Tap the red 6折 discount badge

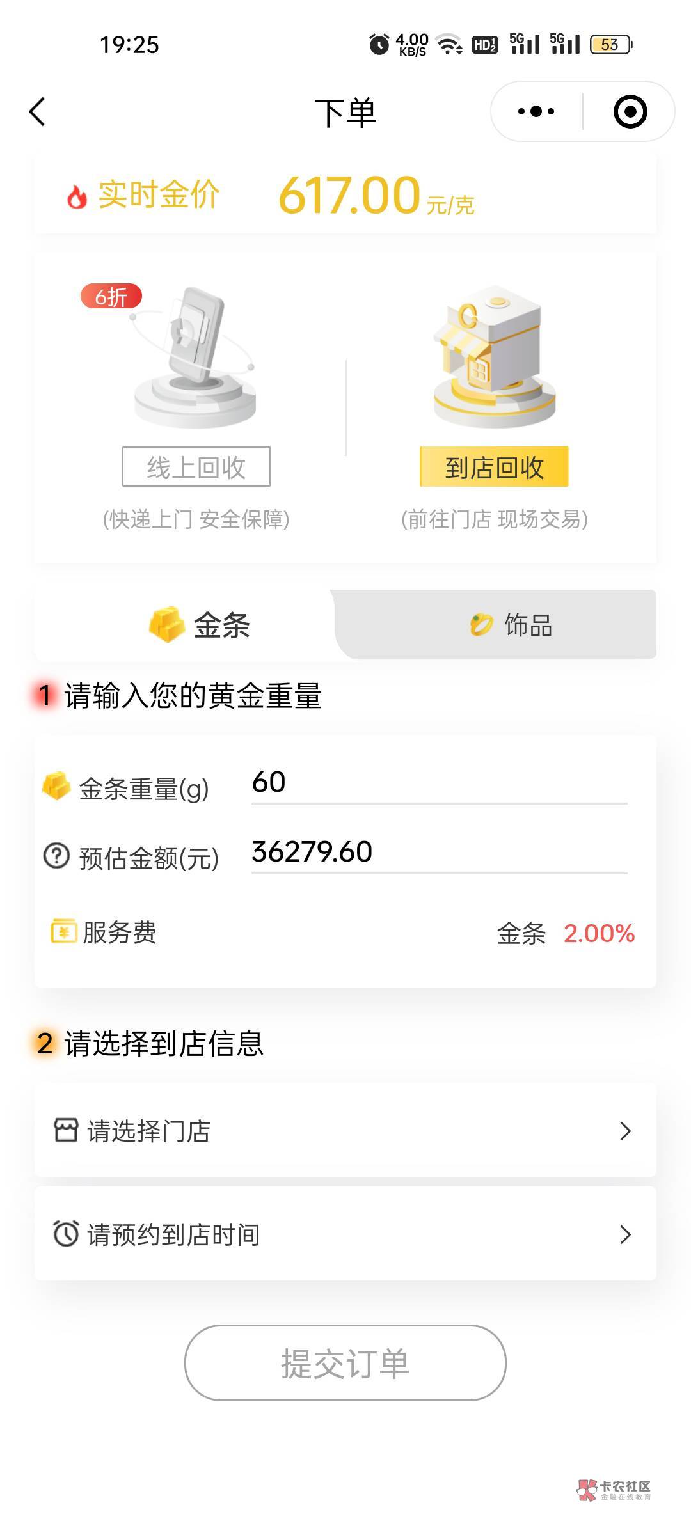pos(111,296)
